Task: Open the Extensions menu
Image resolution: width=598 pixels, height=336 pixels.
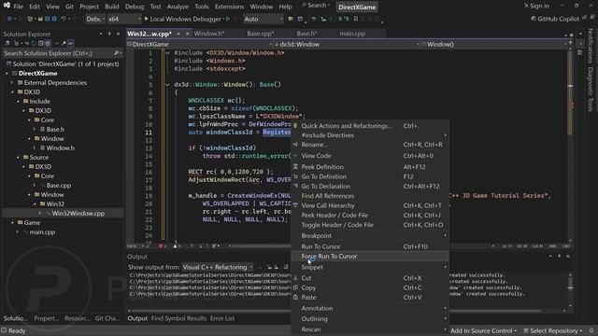Action: point(229,7)
